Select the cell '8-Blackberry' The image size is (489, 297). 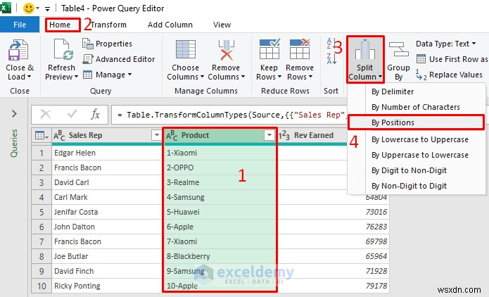point(220,256)
